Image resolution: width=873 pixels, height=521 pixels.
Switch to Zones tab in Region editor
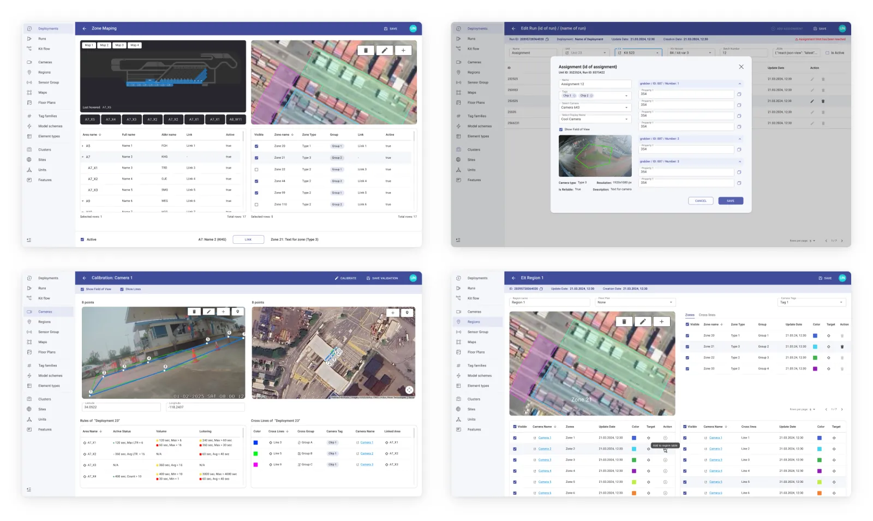(690, 315)
